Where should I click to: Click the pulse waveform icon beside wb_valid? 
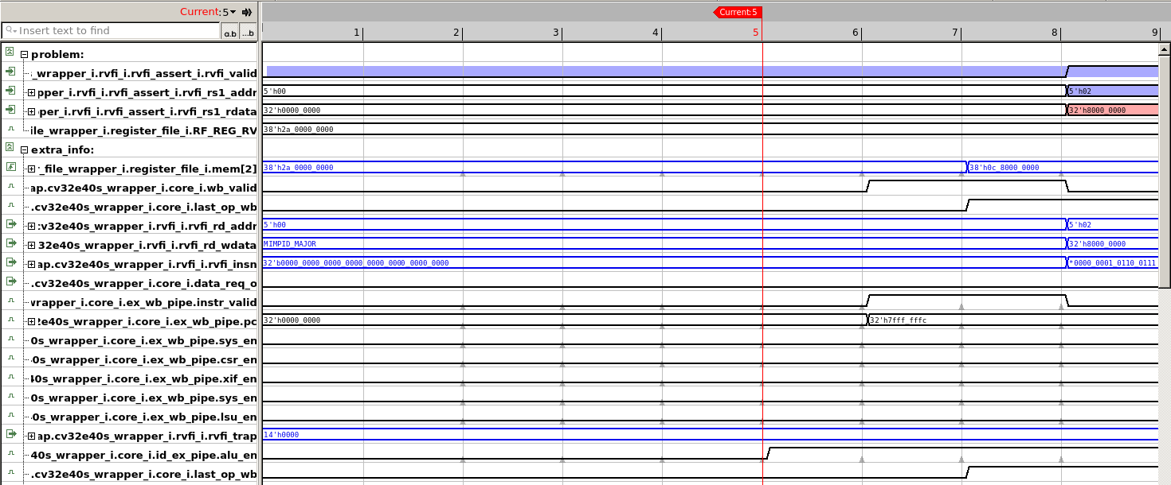pyautogui.click(x=10, y=188)
